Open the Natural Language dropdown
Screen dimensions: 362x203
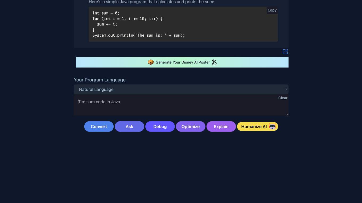[x=181, y=90]
